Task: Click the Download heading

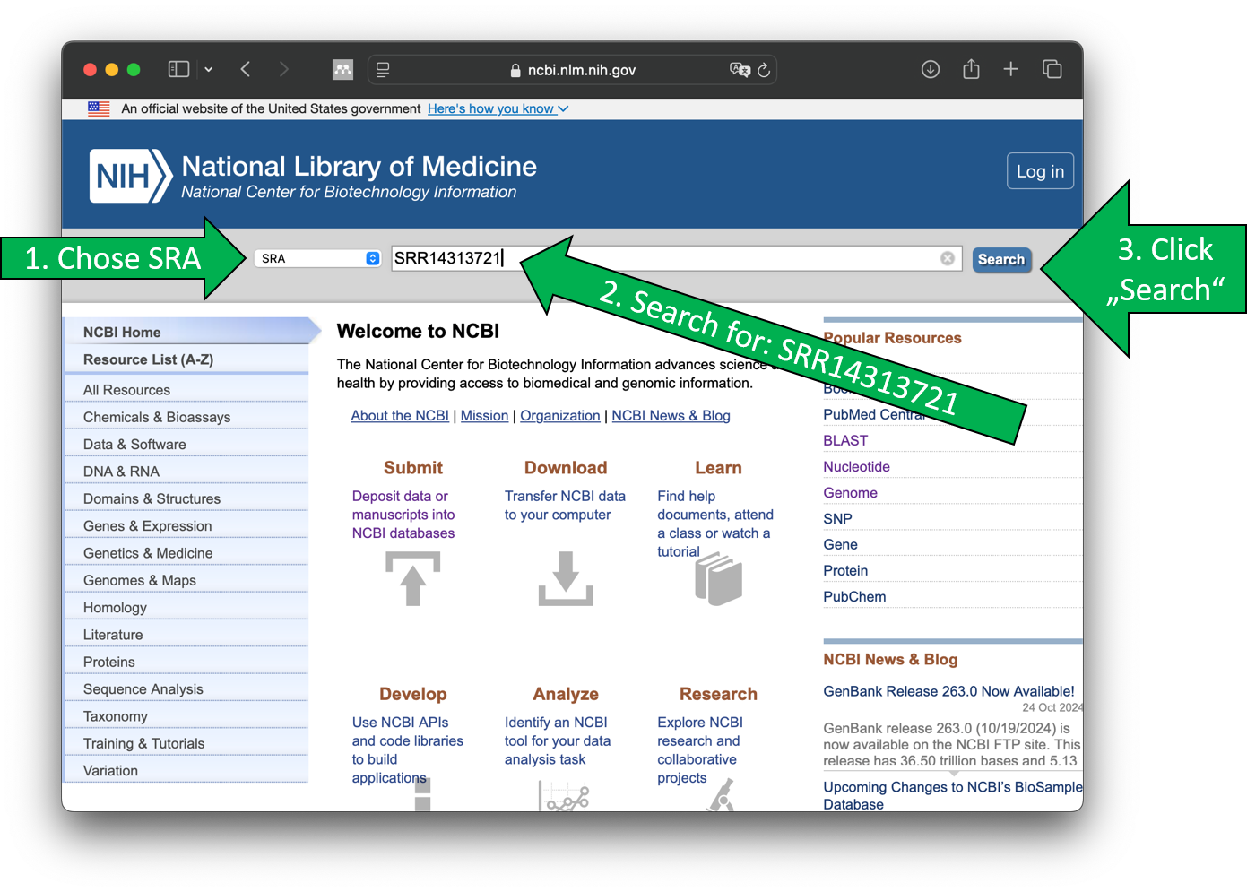Action: 566,468
